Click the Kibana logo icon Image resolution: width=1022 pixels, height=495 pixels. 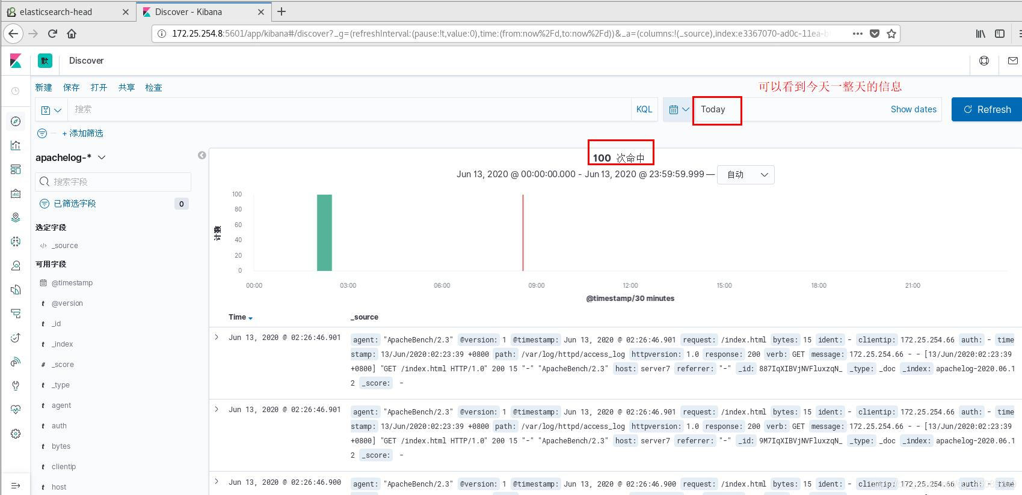(x=16, y=61)
